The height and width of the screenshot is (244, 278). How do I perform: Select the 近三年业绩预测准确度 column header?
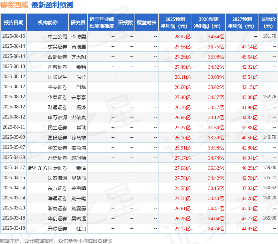click(x=102, y=23)
